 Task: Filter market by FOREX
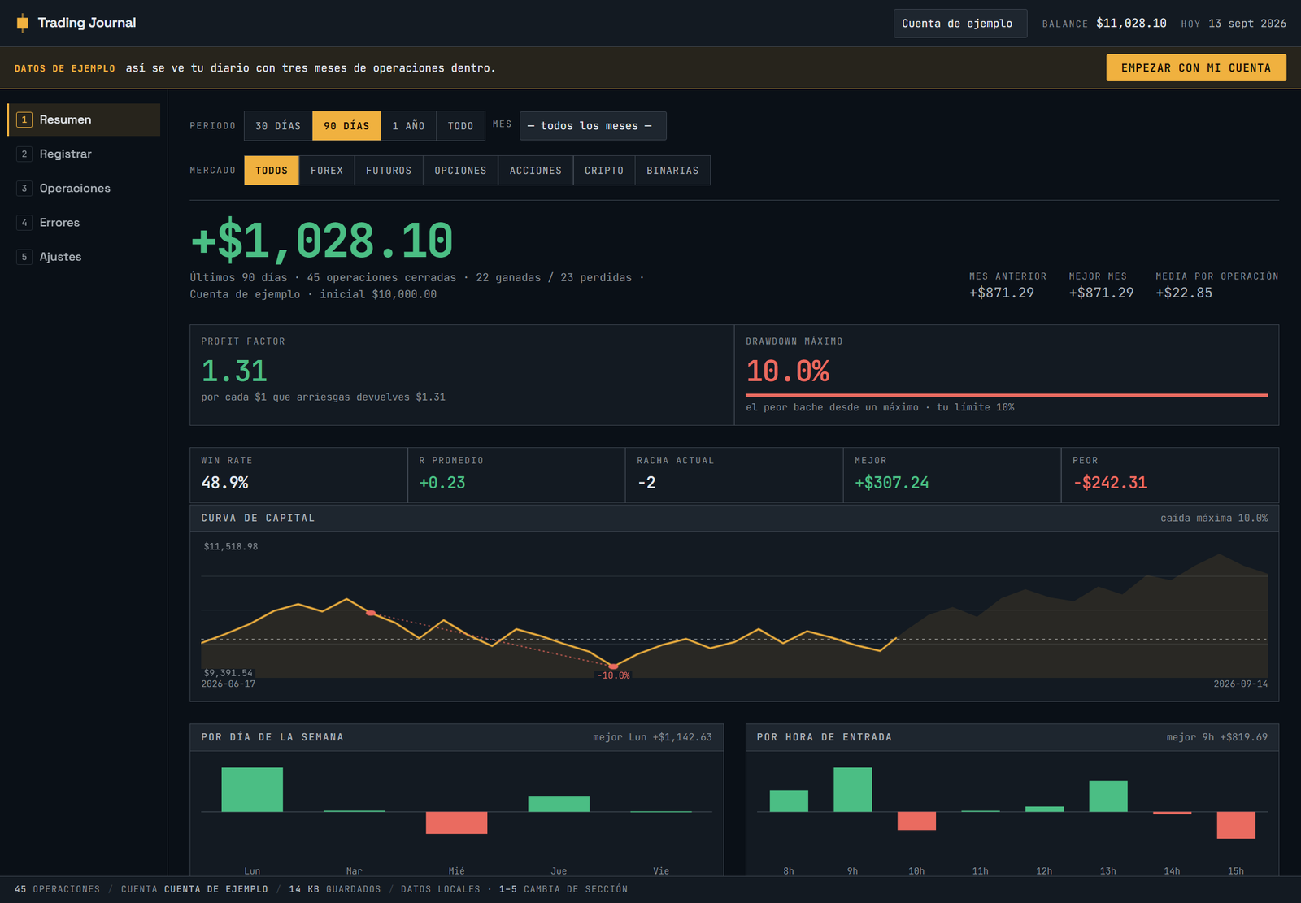point(327,171)
